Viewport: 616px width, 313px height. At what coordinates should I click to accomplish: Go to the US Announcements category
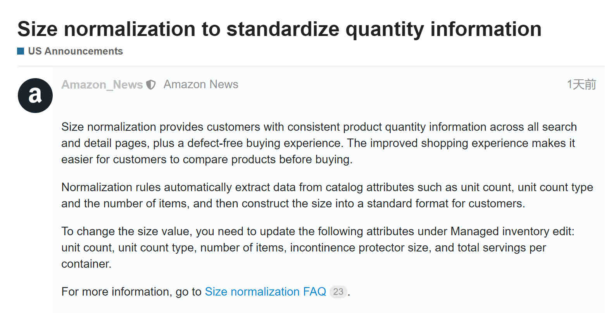pos(75,51)
